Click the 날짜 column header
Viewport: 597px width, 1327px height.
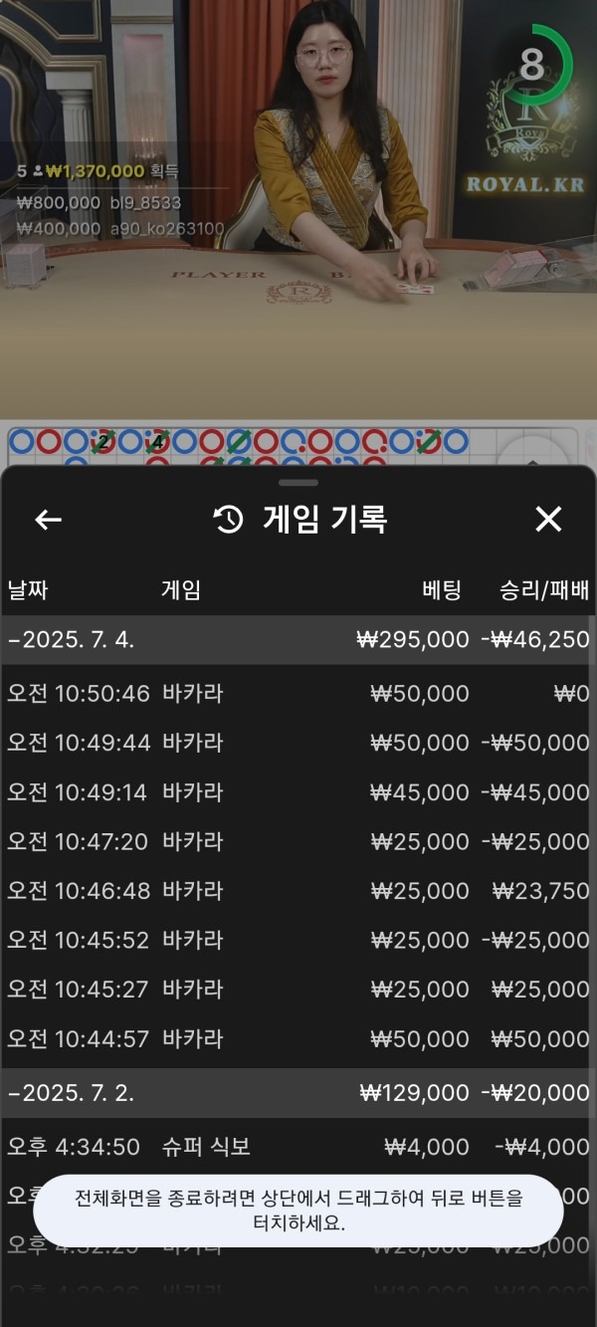[28, 589]
